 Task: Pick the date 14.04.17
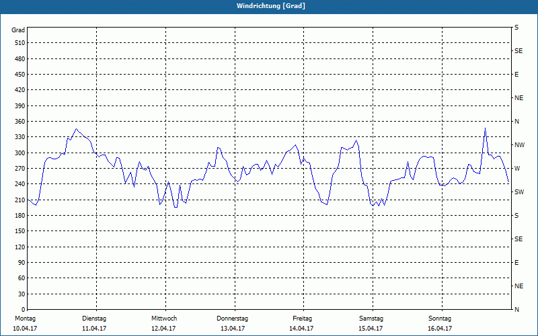tap(301, 329)
